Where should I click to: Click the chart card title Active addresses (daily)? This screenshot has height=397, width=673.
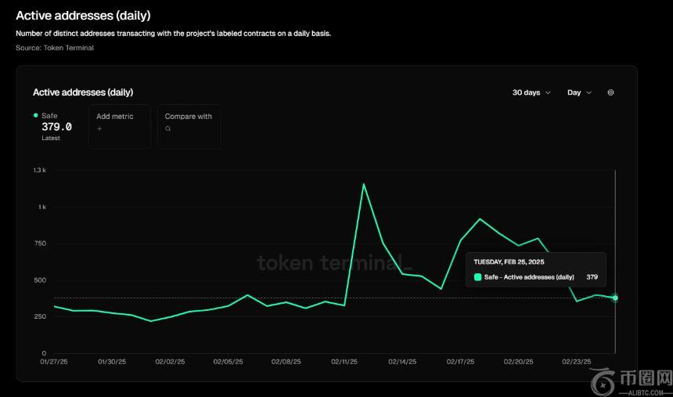[83, 92]
